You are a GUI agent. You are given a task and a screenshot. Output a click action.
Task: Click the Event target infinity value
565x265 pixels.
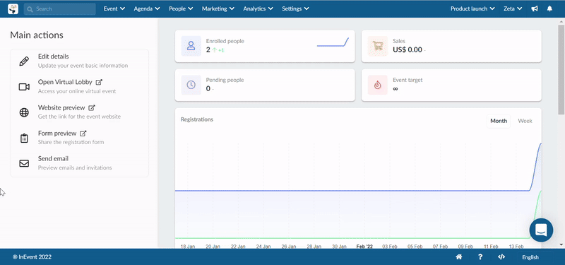[x=395, y=89]
